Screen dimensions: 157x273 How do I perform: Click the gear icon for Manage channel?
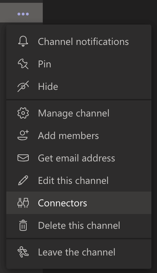click(x=23, y=113)
